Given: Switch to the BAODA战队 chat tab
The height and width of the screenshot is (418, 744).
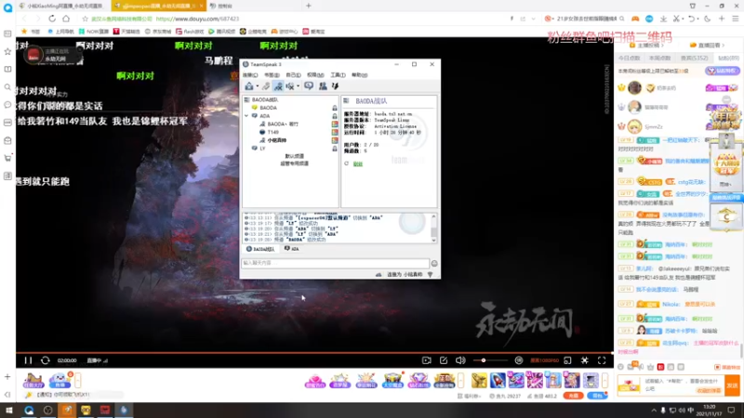Looking at the screenshot, I should pyautogui.click(x=260, y=249).
